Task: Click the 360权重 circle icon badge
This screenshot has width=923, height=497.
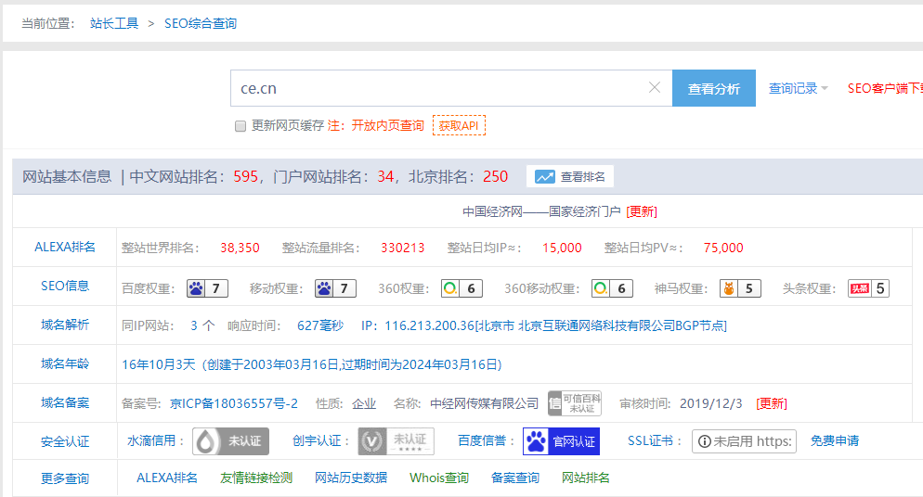Action: [462, 288]
